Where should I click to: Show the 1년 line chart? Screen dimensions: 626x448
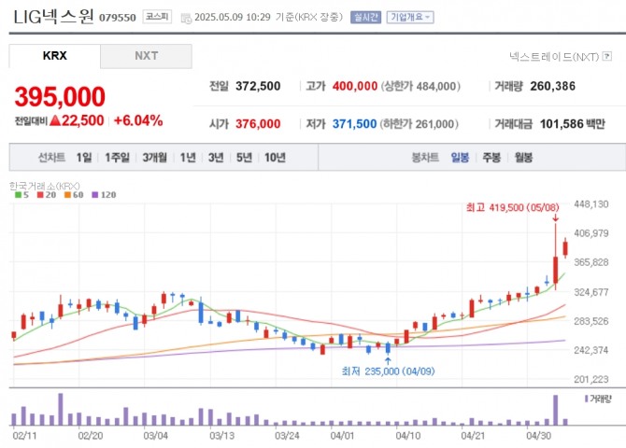[189, 158]
